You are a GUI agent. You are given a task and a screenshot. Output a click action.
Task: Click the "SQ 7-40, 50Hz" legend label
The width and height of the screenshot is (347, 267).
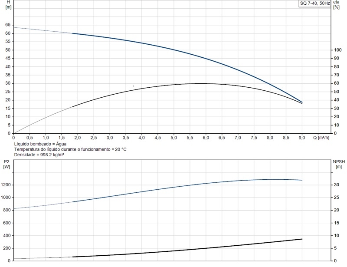click(x=315, y=3)
